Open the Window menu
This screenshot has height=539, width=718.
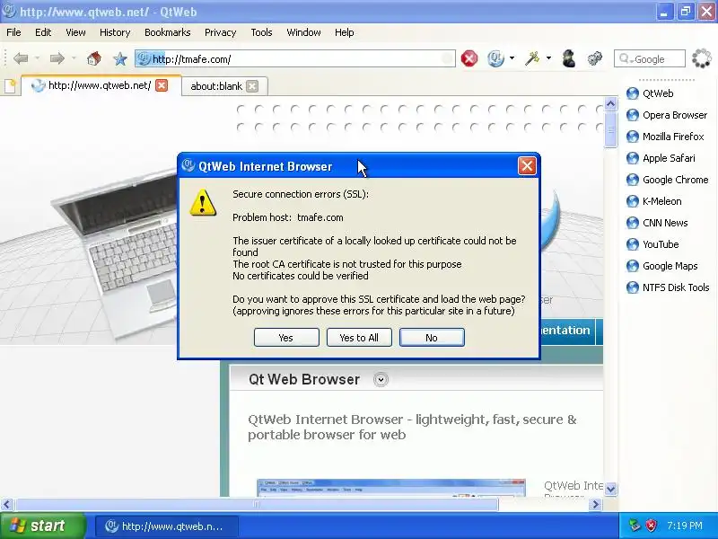click(x=303, y=32)
